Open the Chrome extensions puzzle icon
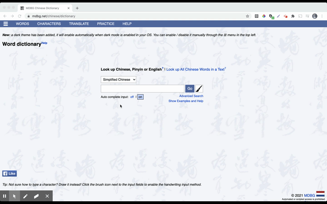Viewport: 327px width, 204px height. (x=293, y=16)
